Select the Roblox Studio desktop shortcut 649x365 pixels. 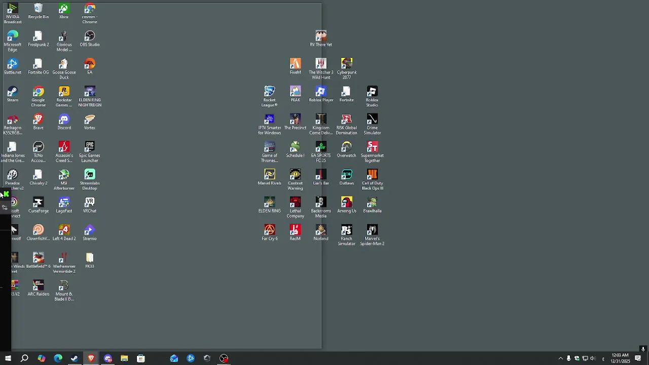372,97
